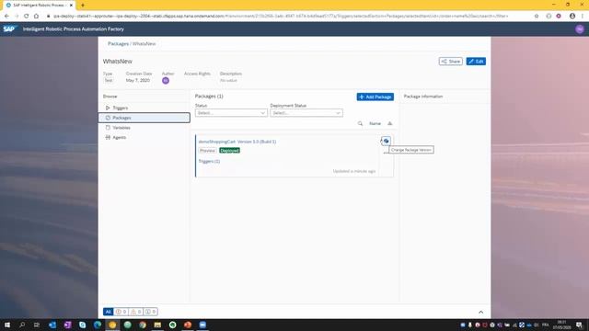The image size is (589, 331).
Task: Open the notification center icon
Action: coord(579,325)
